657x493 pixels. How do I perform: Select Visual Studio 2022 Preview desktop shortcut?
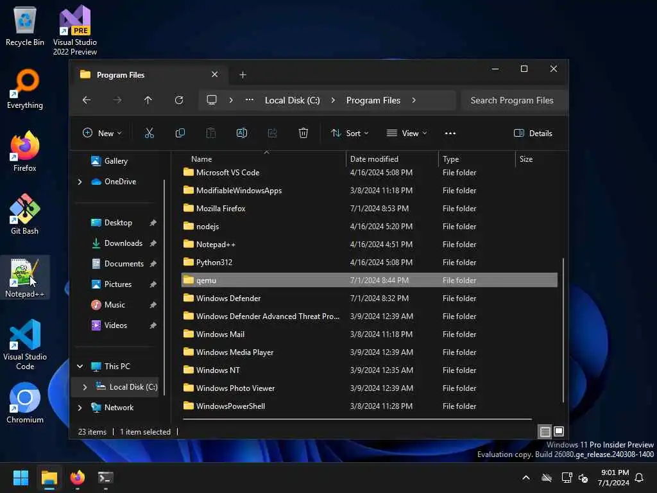75,30
